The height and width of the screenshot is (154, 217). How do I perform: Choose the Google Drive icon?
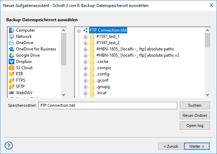11,55
